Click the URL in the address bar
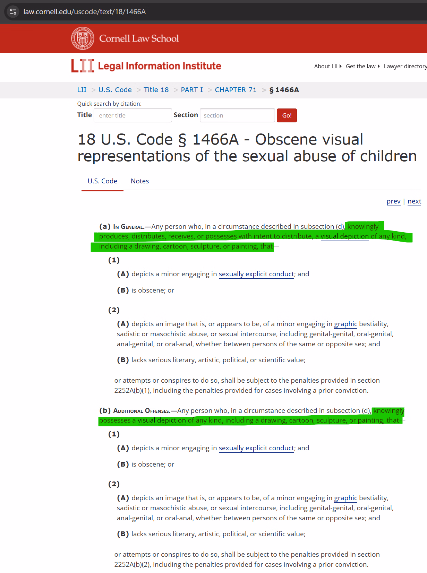 pyautogui.click(x=85, y=12)
